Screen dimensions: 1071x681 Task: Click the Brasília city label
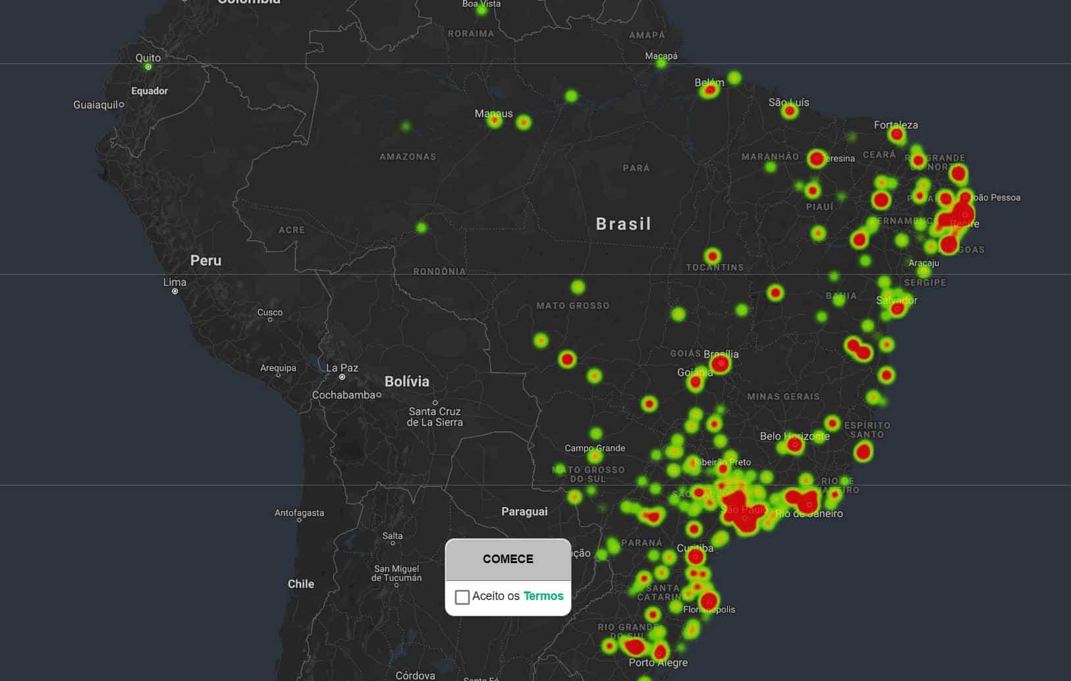721,354
